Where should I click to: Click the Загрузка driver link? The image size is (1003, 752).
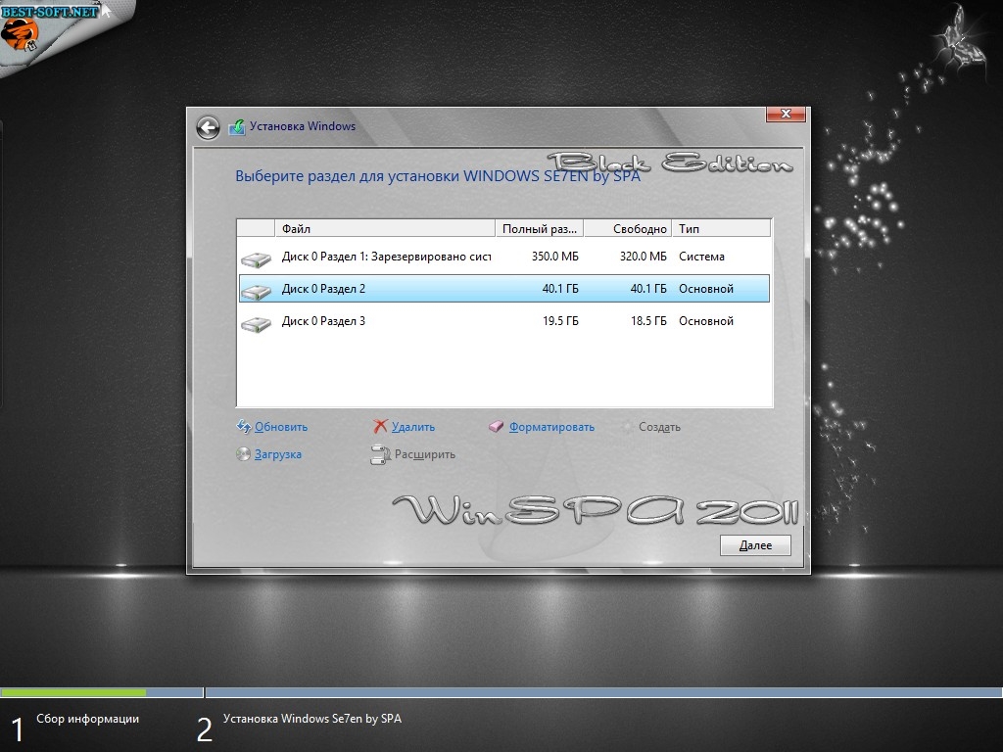point(277,454)
